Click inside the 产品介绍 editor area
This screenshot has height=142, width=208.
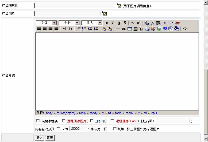117,72
